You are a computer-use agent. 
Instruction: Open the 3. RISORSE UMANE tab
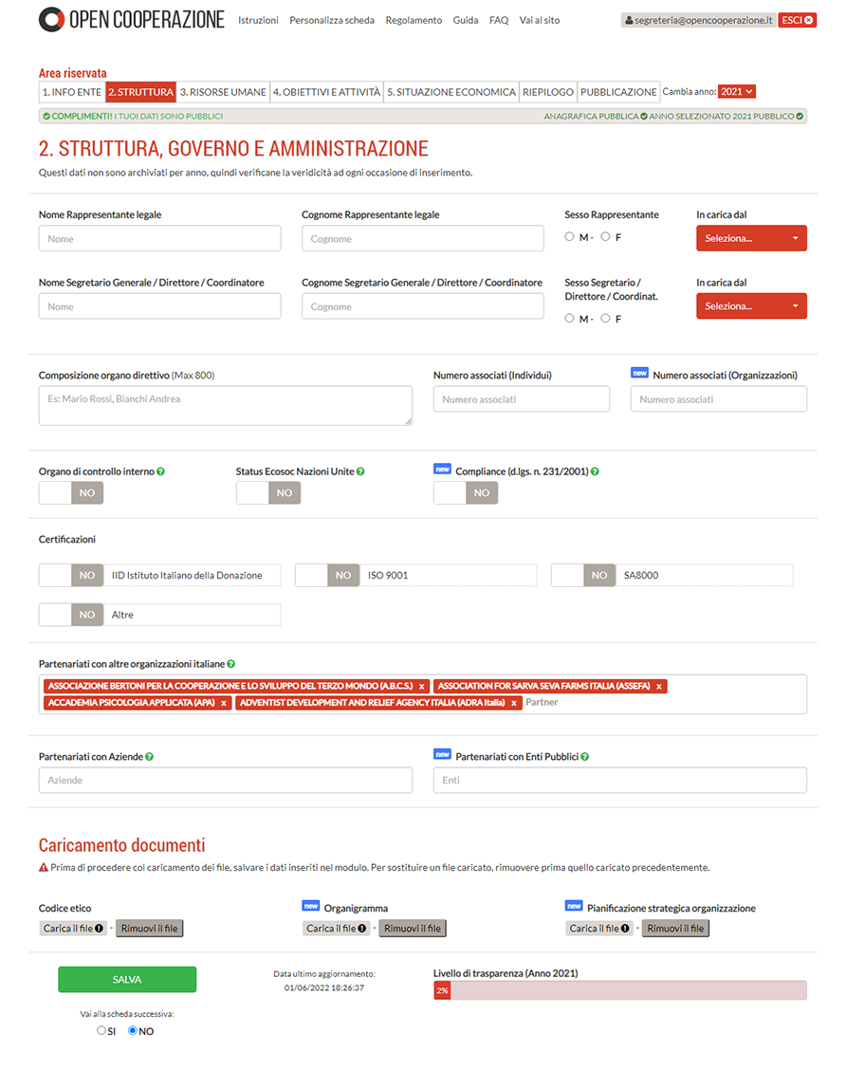click(223, 91)
